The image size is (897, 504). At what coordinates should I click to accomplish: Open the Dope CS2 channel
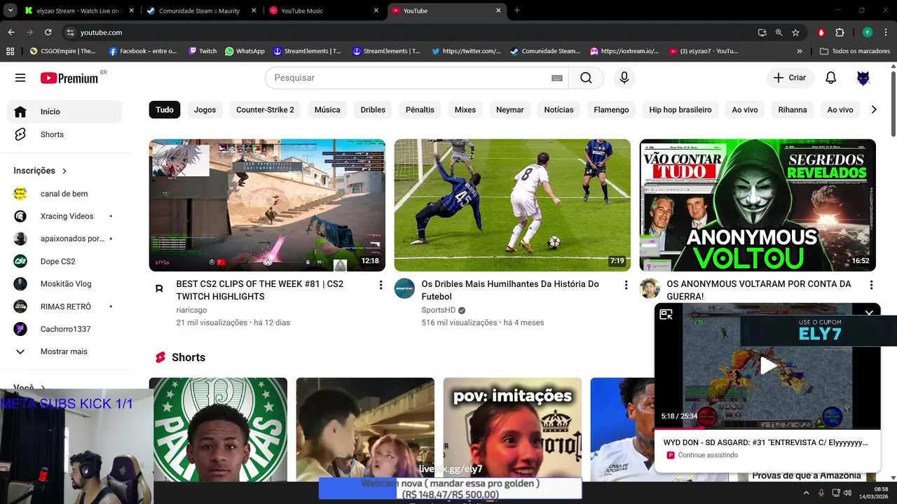point(64,261)
